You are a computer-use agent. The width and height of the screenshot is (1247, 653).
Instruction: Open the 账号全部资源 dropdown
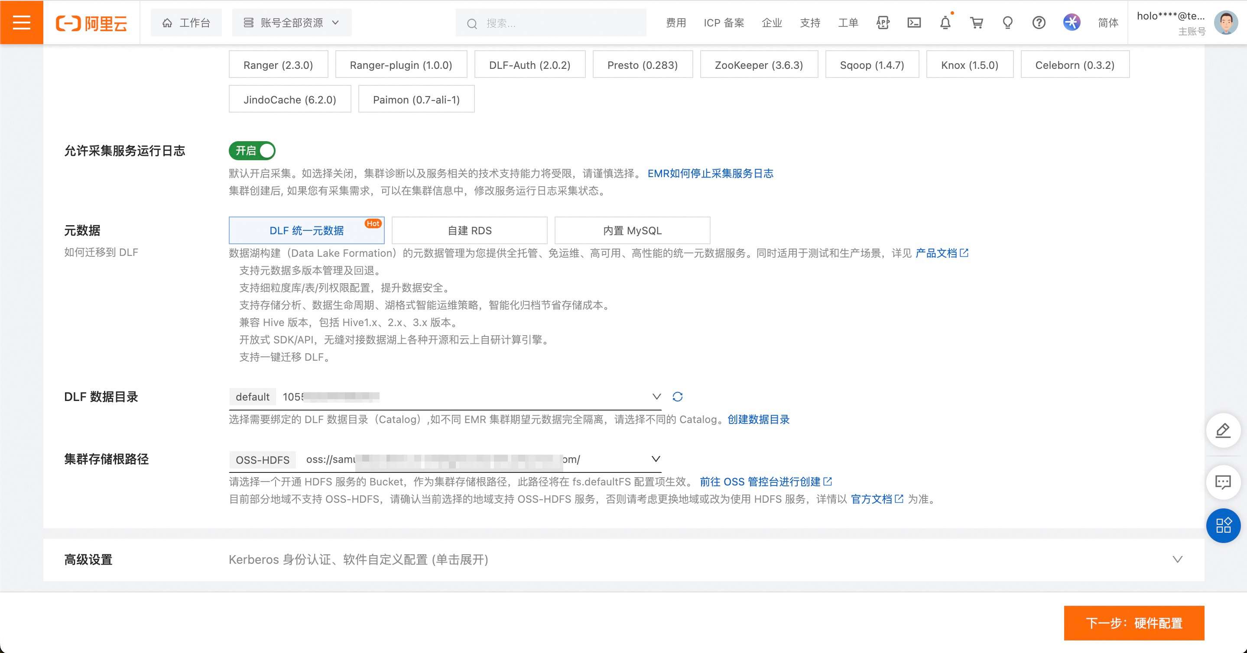point(292,23)
